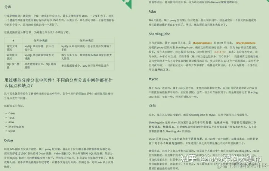Click paragraph starting 'Sharding-jdbc 这种 client 层方案的优点'
Viewport: 269px width, 171px height.
[202, 127]
